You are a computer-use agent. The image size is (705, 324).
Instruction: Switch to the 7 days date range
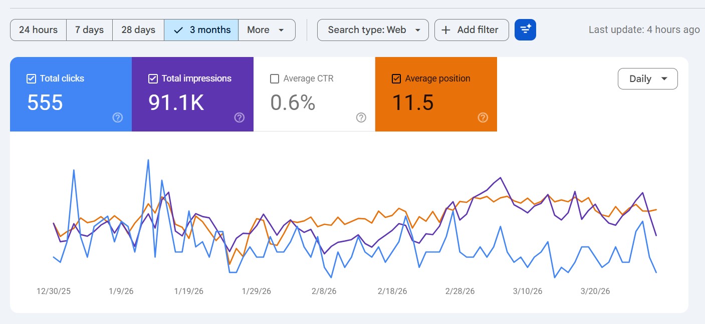pos(89,30)
